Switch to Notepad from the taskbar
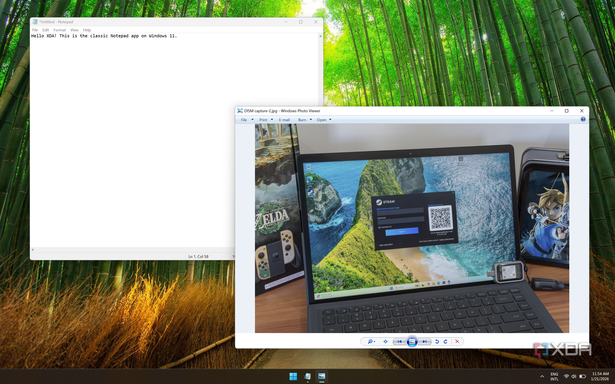615x384 pixels. point(307,377)
